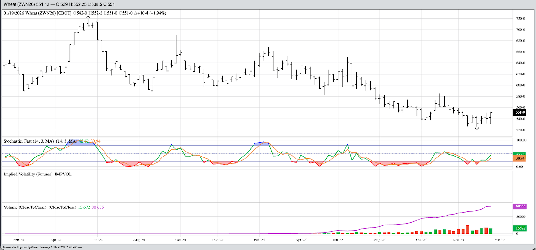Click the blue overbought shaded area near Feb '25
The height and width of the screenshot is (250, 536).
click(262, 143)
